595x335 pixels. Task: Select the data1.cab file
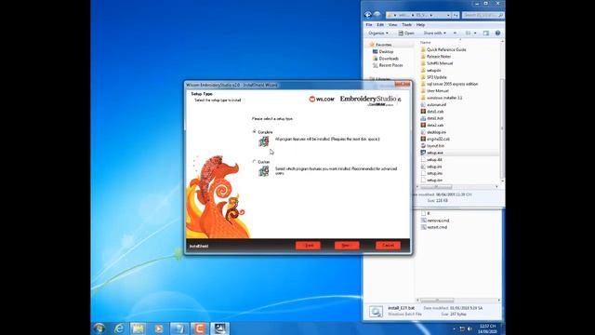pyautogui.click(x=435, y=112)
